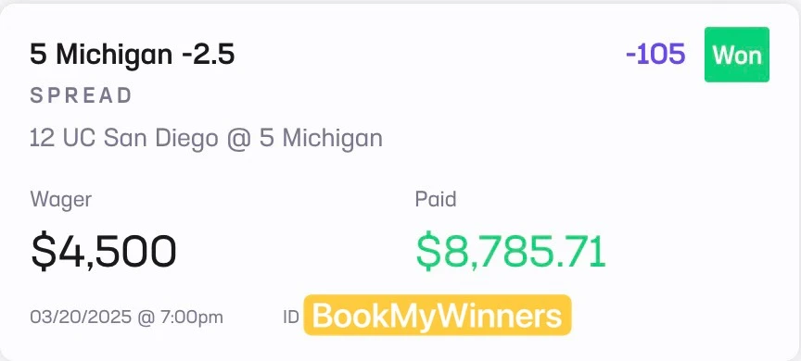Click the 5 Michigan text in matchup line

(x=322, y=139)
